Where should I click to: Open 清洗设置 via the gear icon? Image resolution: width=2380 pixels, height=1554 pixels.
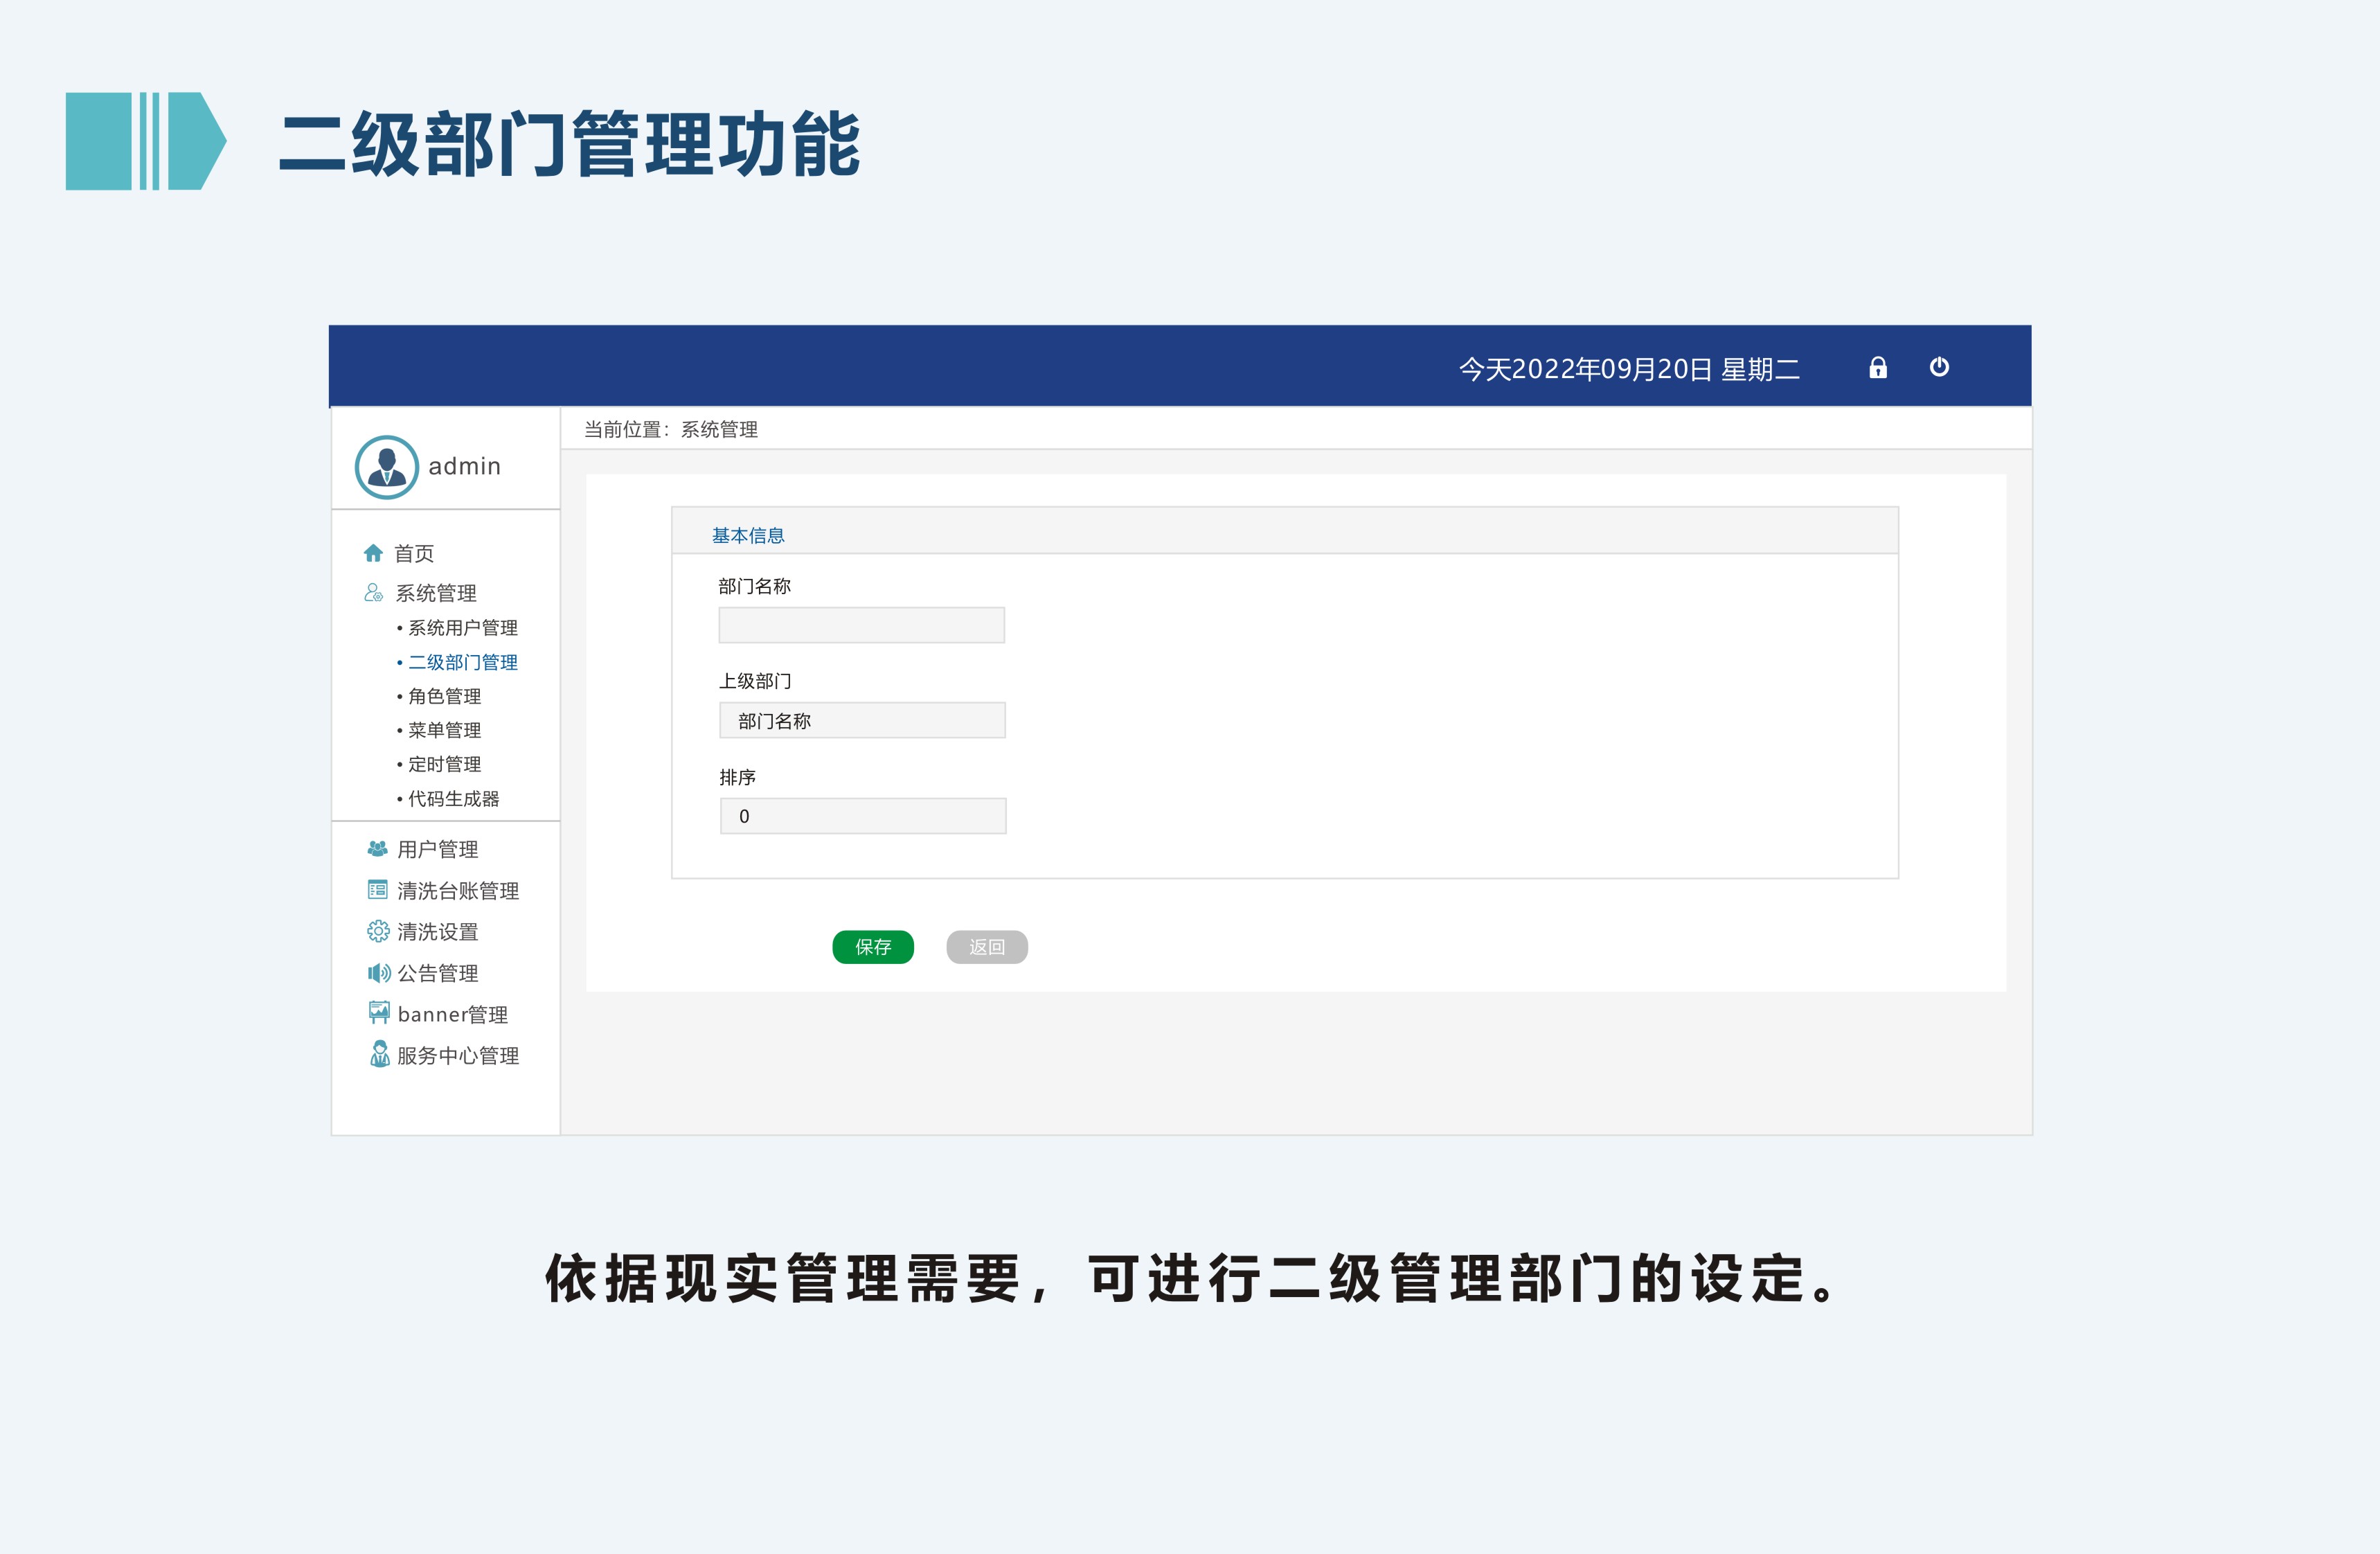pos(378,931)
